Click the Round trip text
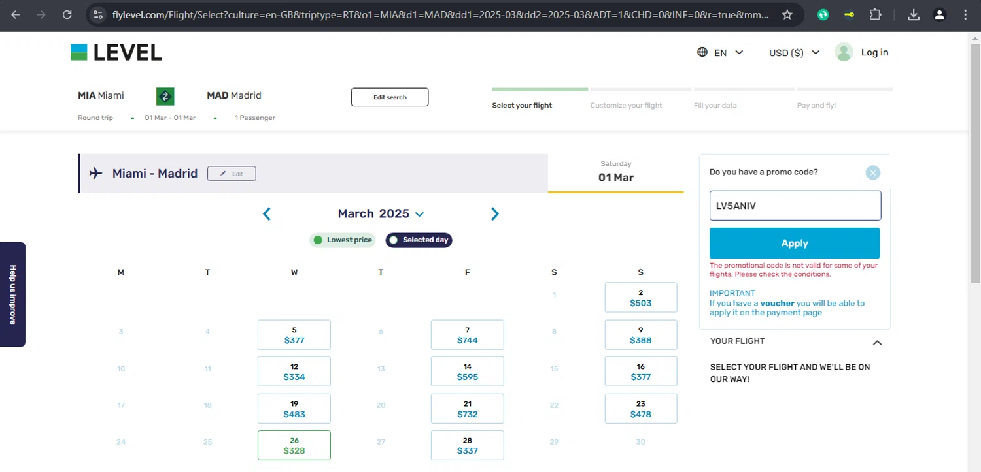 coord(95,118)
